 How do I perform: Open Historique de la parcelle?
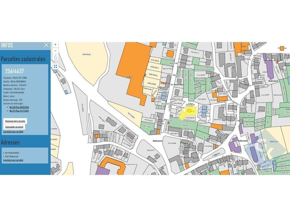(x=15, y=121)
